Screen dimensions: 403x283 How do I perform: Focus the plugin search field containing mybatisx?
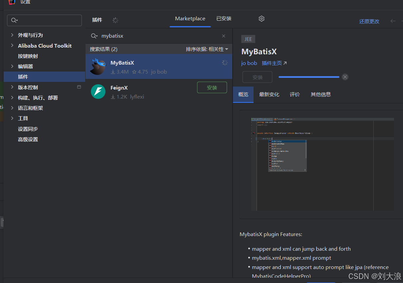coord(160,36)
